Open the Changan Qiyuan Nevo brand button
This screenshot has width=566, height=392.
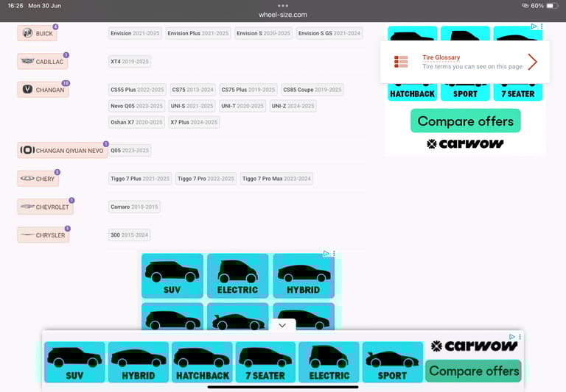pyautogui.click(x=63, y=151)
